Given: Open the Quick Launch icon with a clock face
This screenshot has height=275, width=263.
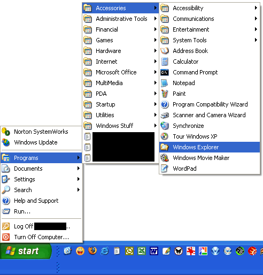Looking at the screenshot, I should tap(129, 251).
